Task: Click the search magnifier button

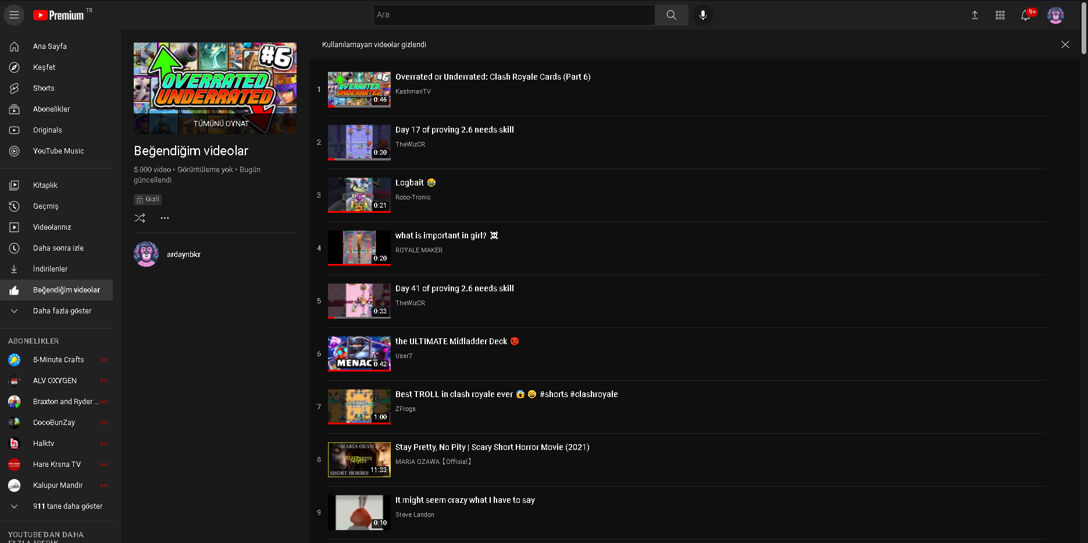Action: click(672, 15)
